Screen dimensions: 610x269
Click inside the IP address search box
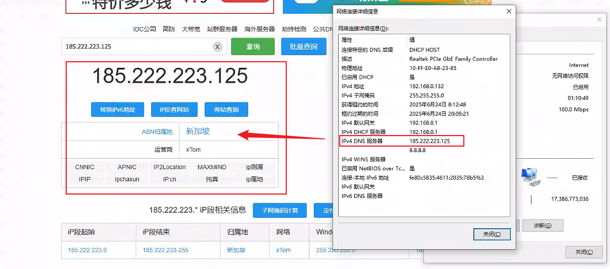[x=138, y=47]
